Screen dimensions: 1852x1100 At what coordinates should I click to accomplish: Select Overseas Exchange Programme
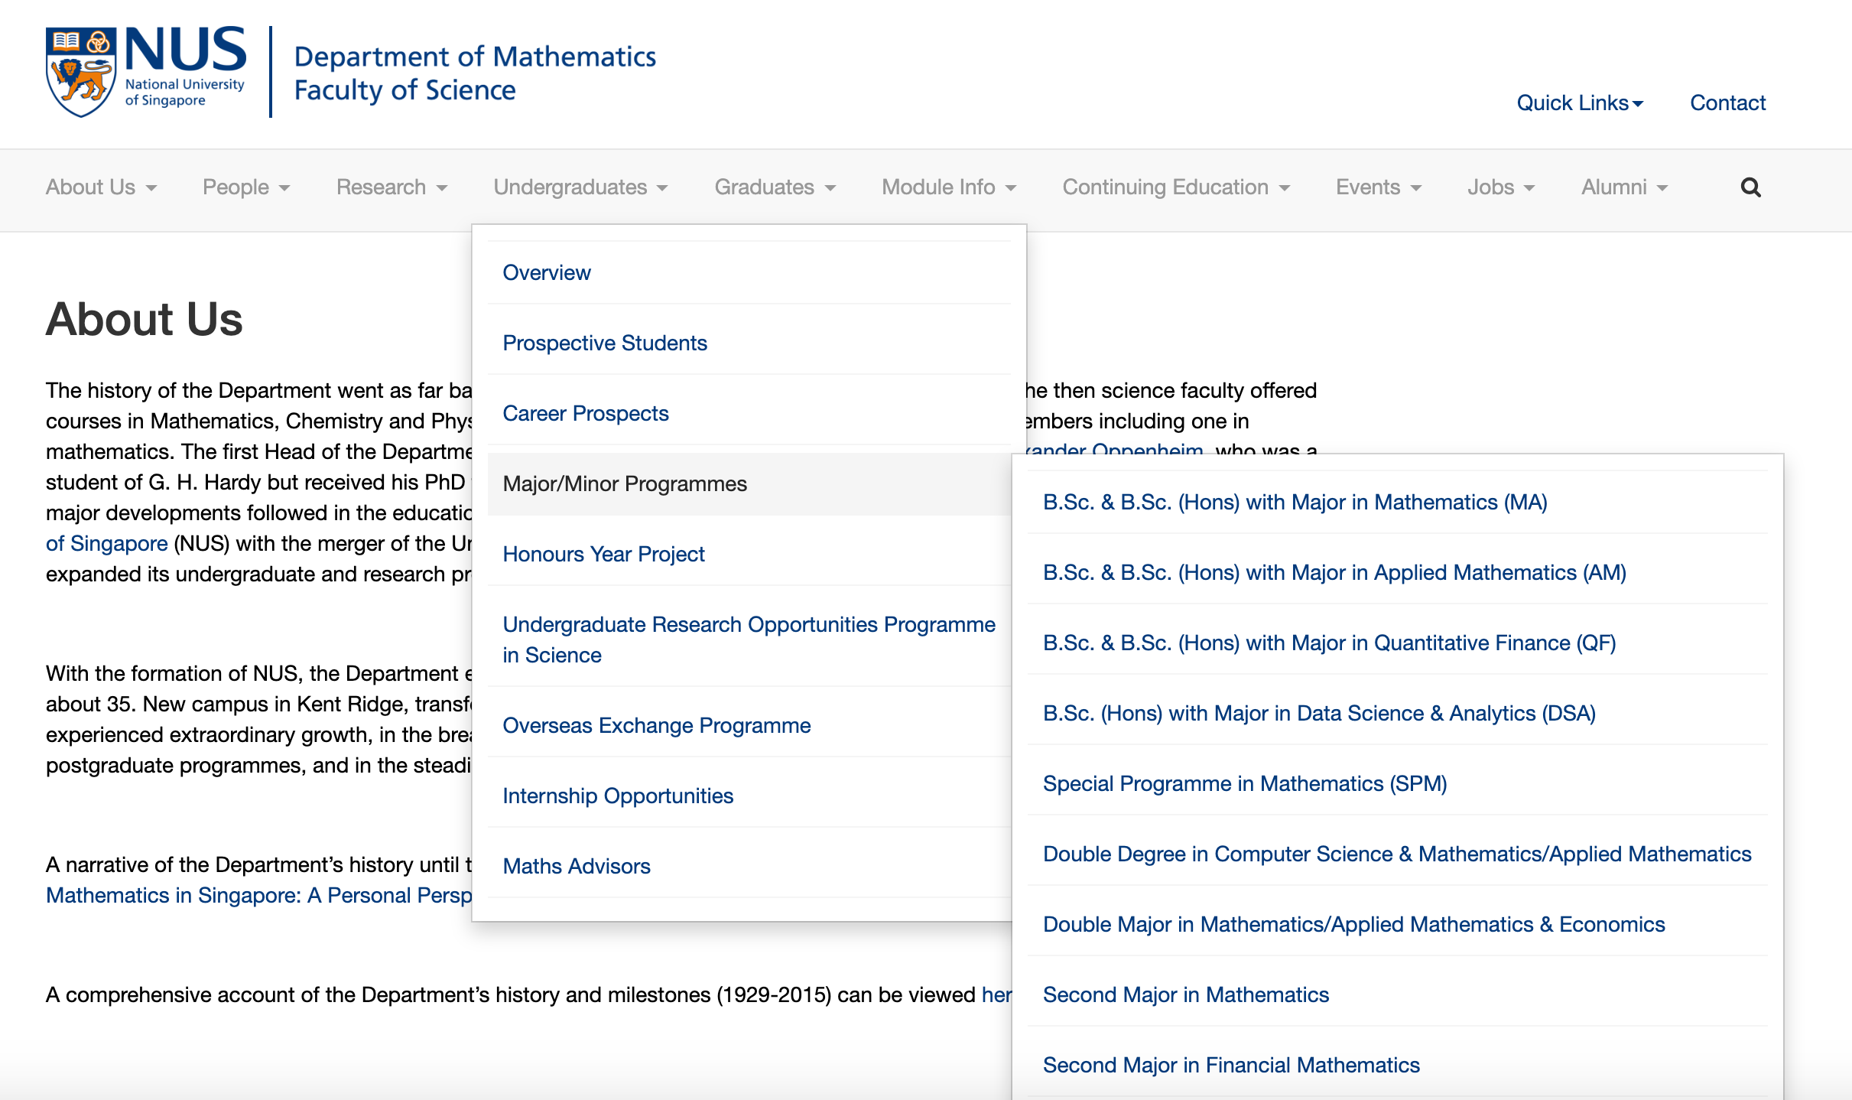656,725
